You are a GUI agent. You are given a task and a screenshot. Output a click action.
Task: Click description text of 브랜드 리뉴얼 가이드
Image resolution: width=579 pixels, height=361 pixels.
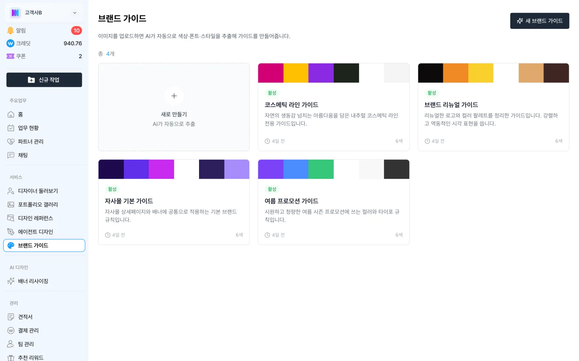point(491,119)
